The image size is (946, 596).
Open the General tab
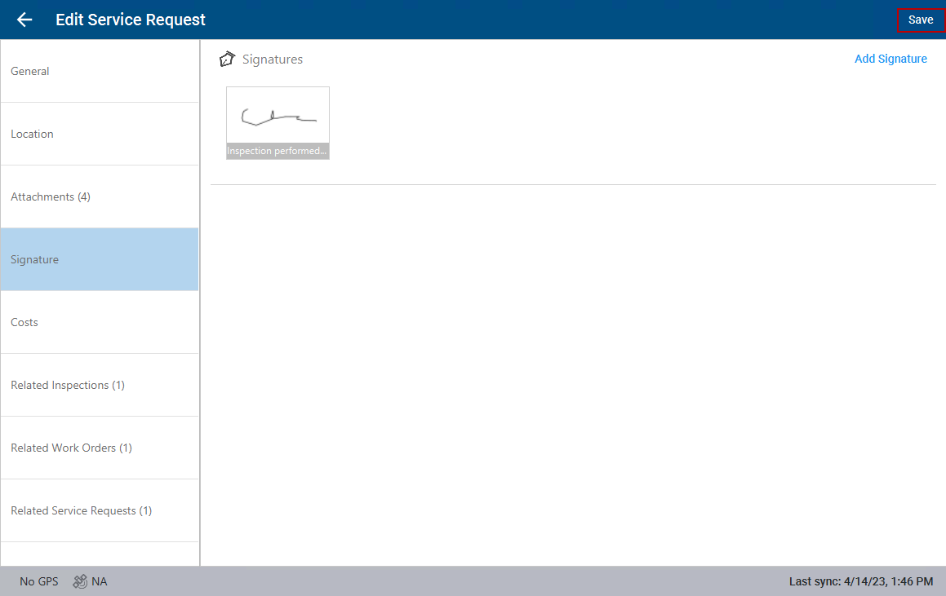click(100, 71)
